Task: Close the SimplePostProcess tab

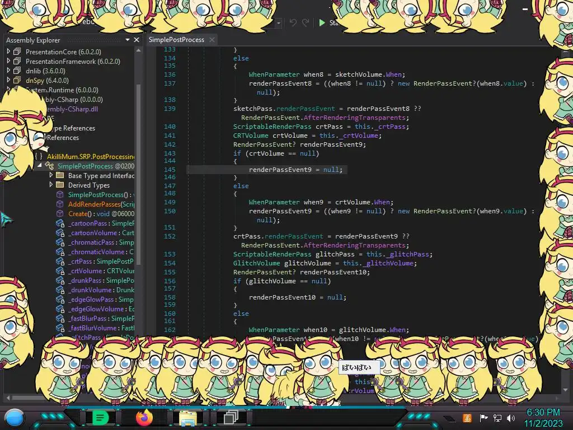Action: point(212,40)
